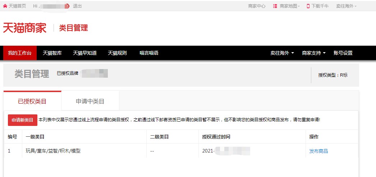Expand 商家支持 dropdown in nav bar

pos(314,53)
